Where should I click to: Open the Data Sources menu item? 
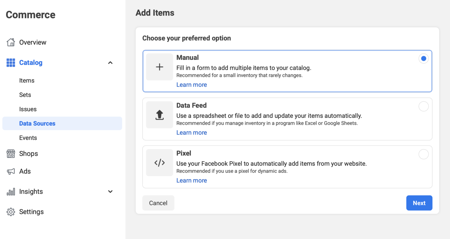(x=37, y=124)
